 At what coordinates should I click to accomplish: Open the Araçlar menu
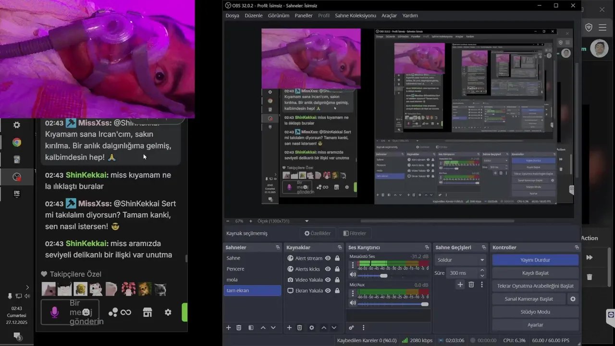389,15
